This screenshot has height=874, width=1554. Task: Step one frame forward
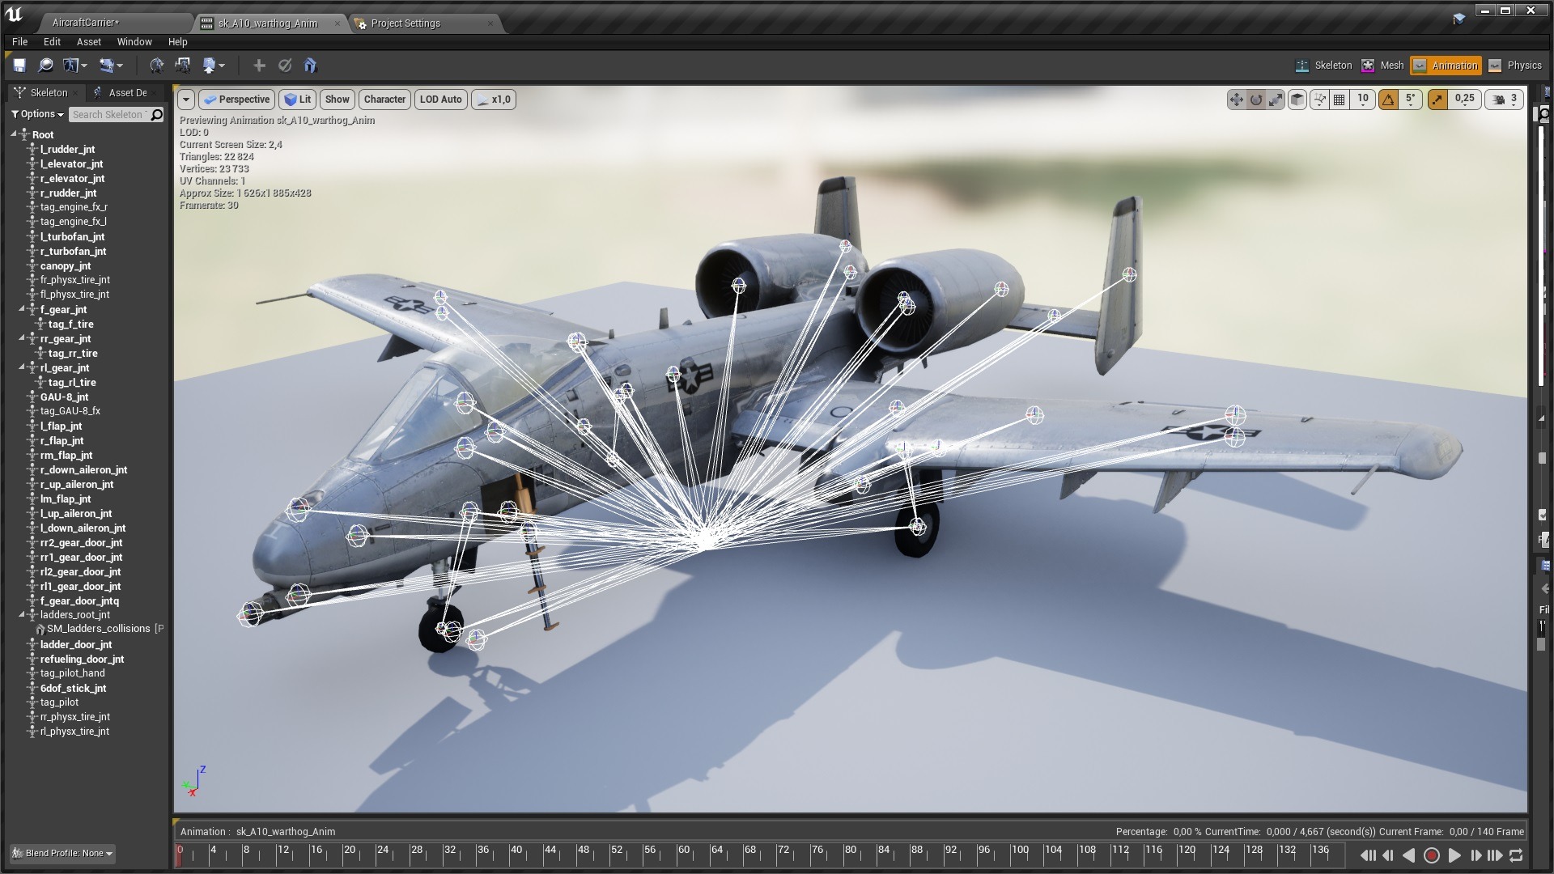pyautogui.click(x=1475, y=855)
